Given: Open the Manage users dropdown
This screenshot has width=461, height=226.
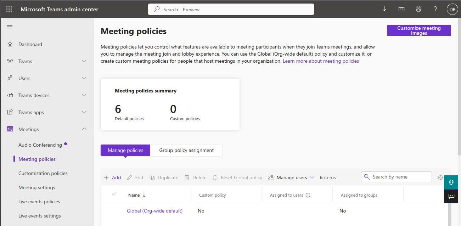Looking at the screenshot, I should tap(291, 177).
